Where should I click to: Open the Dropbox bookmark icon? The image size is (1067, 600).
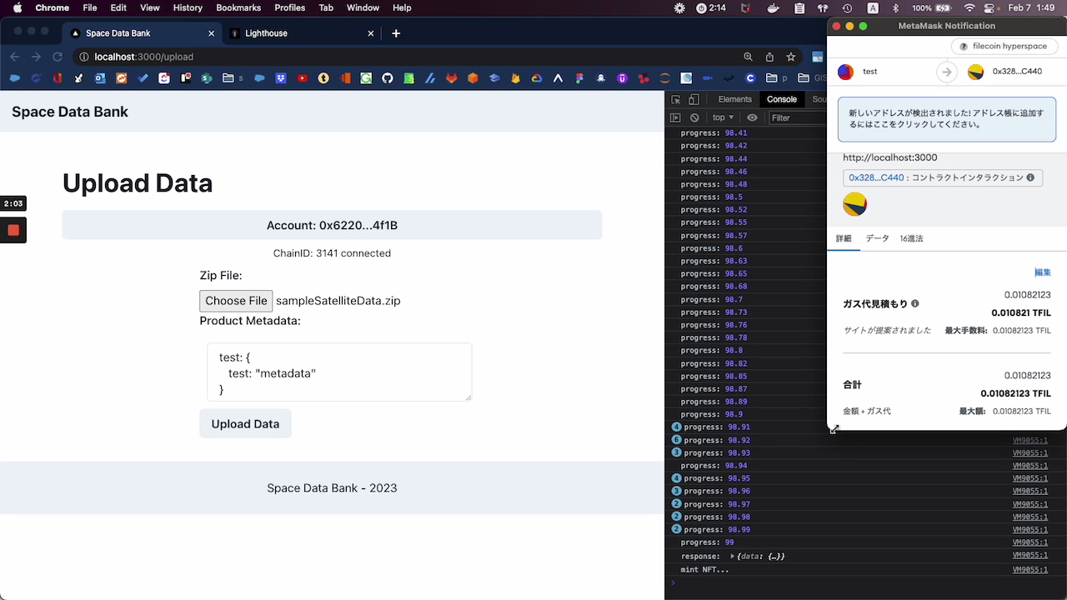(281, 78)
